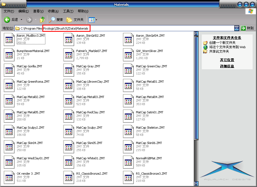Viewport: 257px width, 187px height.
Task: Click the MatCap WedClay01.ZMT file name
Action: [x=33, y=158]
